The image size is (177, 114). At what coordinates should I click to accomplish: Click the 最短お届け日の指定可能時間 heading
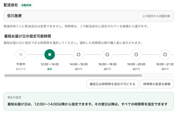tap(27, 36)
